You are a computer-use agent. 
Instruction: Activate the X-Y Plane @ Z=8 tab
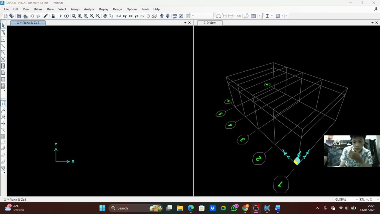[28, 23]
